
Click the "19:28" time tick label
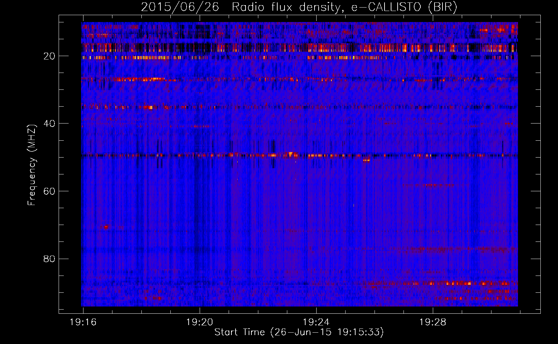coord(433,322)
